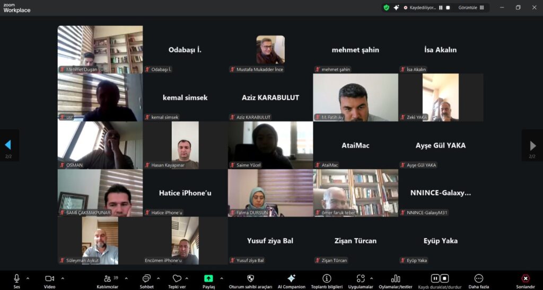Open the Daha fazla more menu

(479, 282)
